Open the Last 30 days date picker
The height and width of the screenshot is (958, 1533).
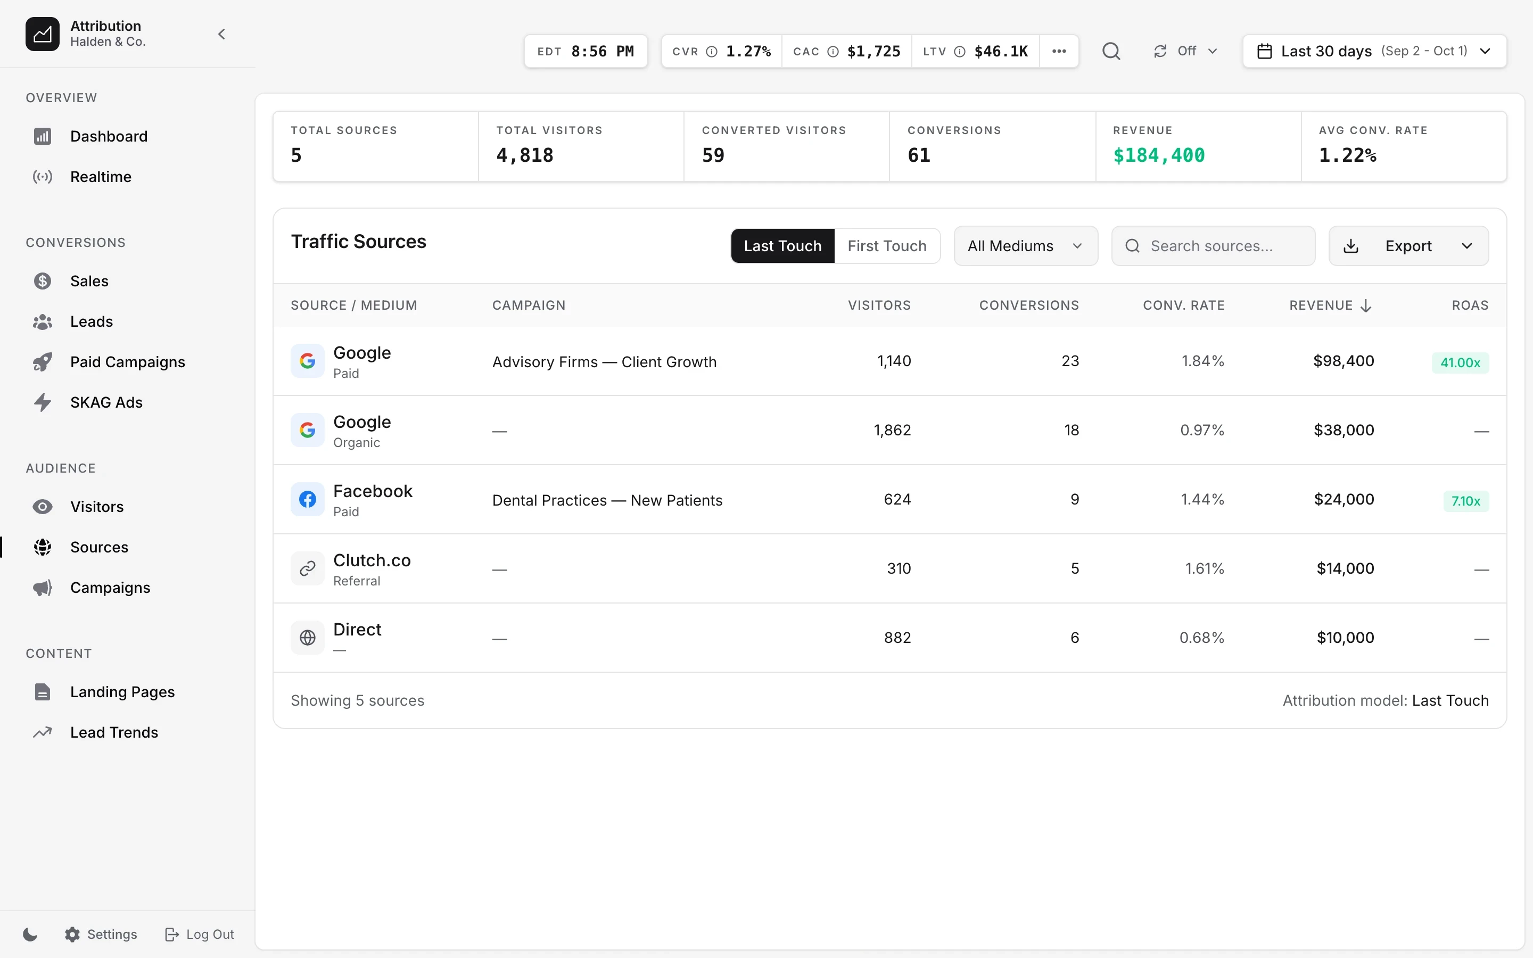coord(1374,51)
